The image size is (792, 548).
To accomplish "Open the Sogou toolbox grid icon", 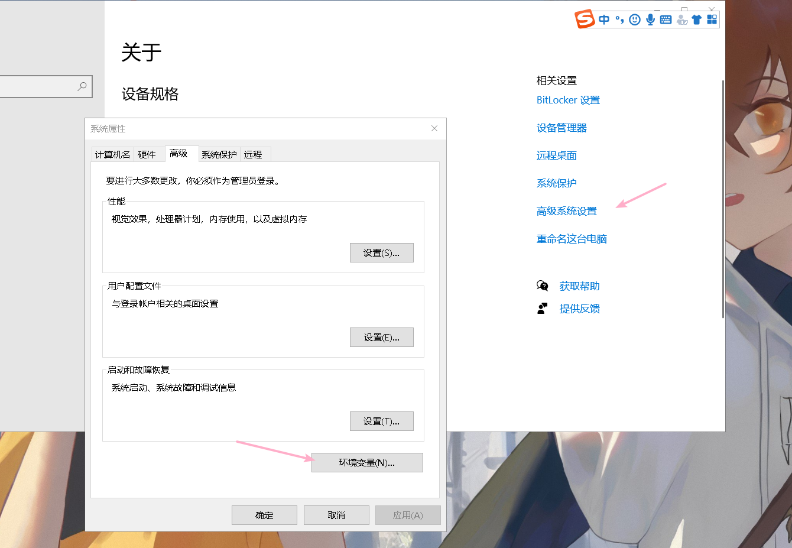I will 712,20.
